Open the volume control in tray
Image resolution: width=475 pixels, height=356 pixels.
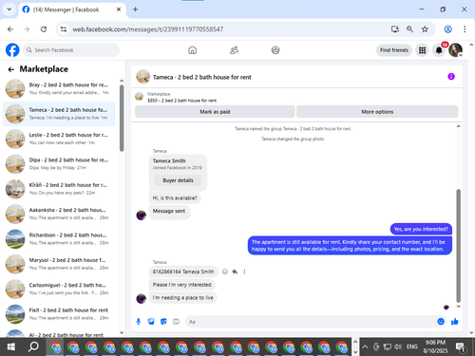point(398,347)
